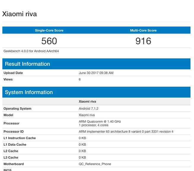Click the L1 Data Cache '0 KB' value
This screenshot has height=171, width=194.
82,144
